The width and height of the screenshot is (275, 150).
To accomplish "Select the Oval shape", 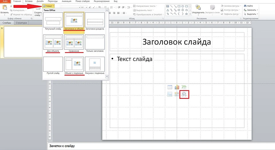I will tap(182, 6).
